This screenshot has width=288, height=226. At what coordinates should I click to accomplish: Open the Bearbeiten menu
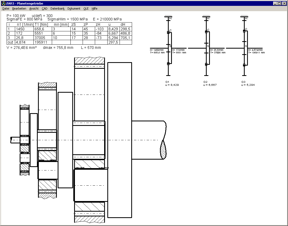pos(19,8)
